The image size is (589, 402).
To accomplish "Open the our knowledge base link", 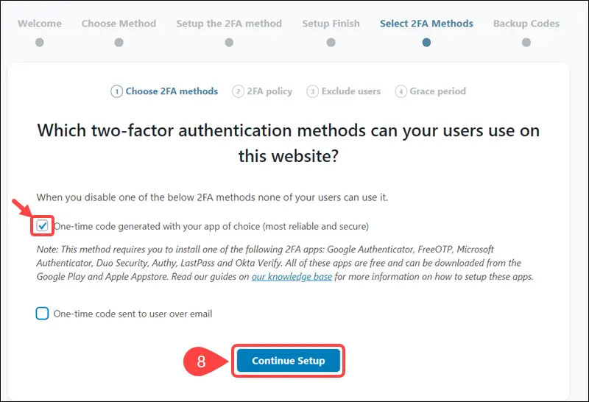I will pyautogui.click(x=292, y=277).
